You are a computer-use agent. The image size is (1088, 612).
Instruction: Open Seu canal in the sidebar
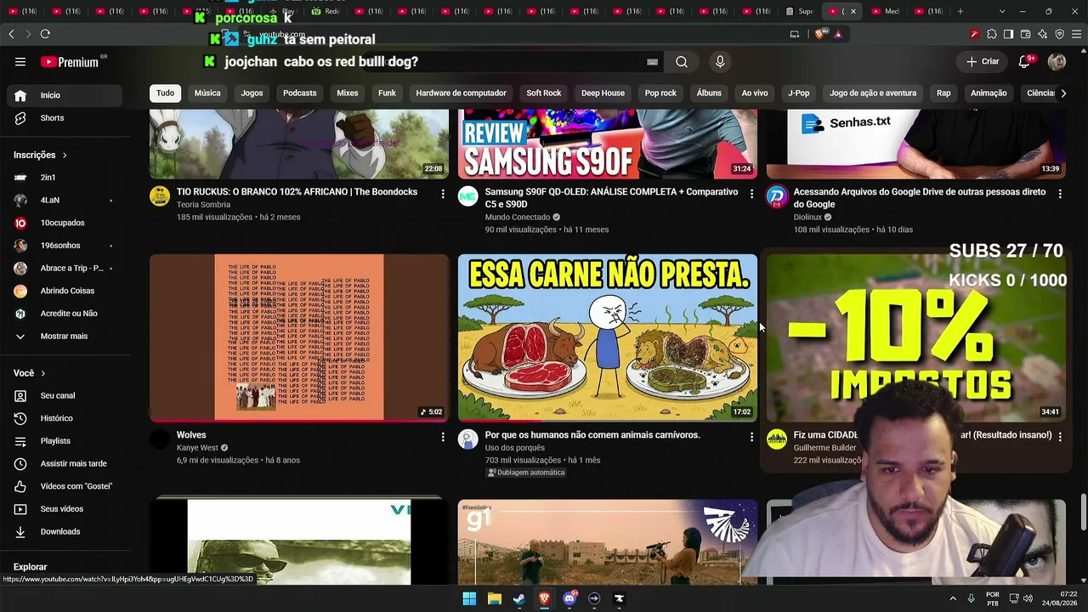click(x=64, y=395)
